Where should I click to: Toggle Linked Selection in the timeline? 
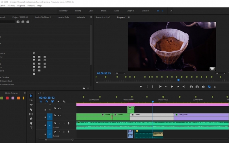click(53, 102)
